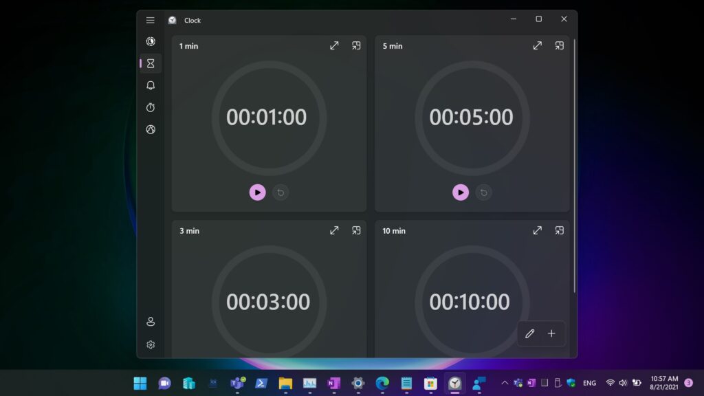Add a new timer with plus button
The height and width of the screenshot is (396, 704).
click(551, 333)
